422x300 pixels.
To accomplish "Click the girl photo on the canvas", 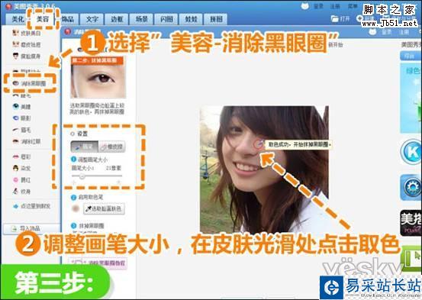I will click(x=264, y=169).
